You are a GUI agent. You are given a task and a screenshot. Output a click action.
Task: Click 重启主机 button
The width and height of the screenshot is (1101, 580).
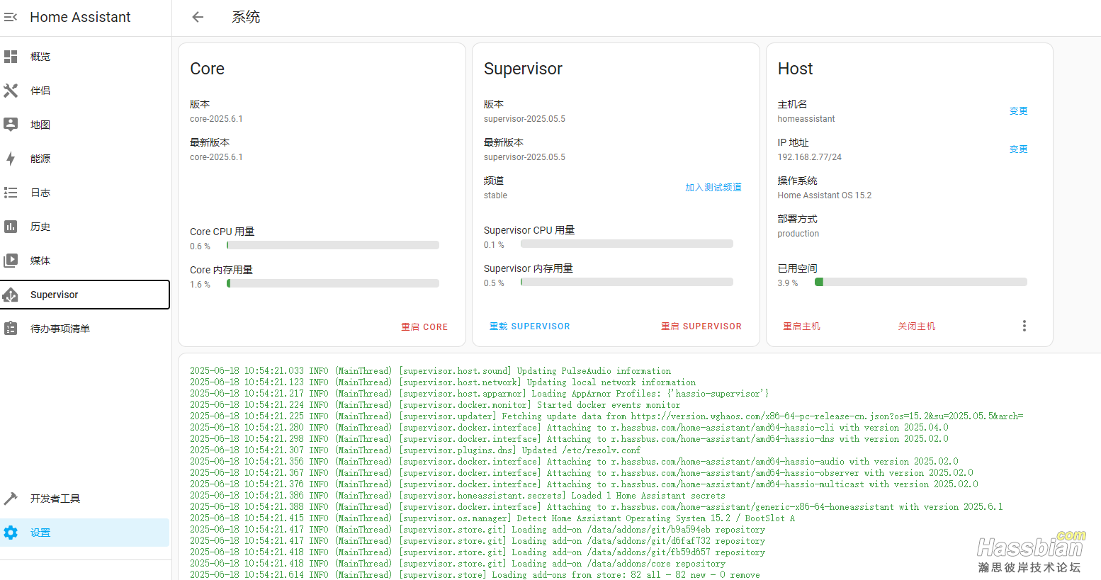coord(801,326)
